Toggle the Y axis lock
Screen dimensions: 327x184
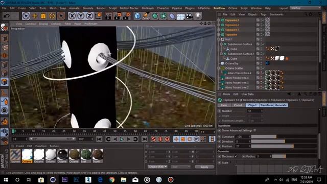tap(81, 16)
